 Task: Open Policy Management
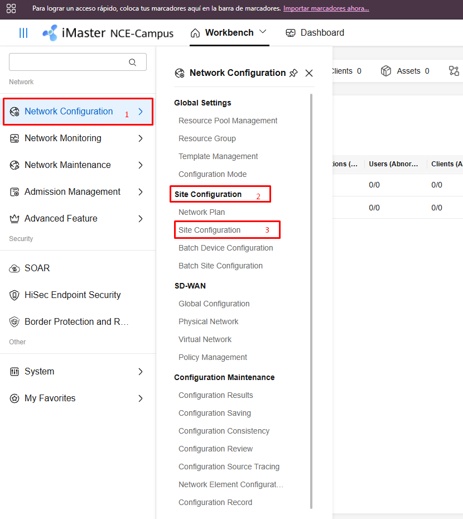[x=213, y=358]
